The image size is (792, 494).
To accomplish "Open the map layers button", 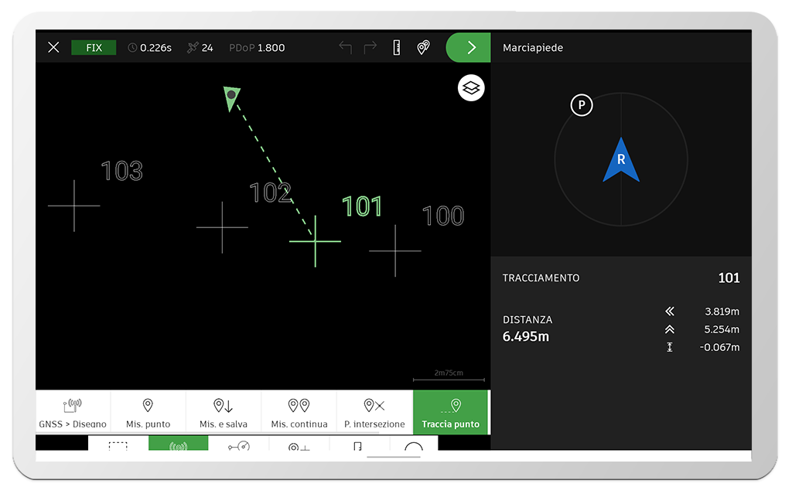I will click(471, 88).
